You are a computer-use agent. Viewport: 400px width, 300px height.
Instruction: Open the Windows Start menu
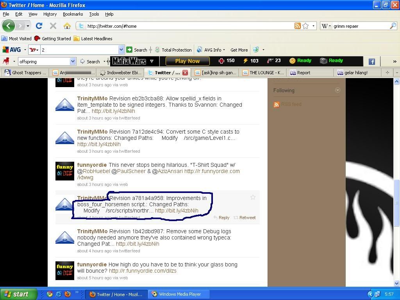pyautogui.click(x=18, y=294)
